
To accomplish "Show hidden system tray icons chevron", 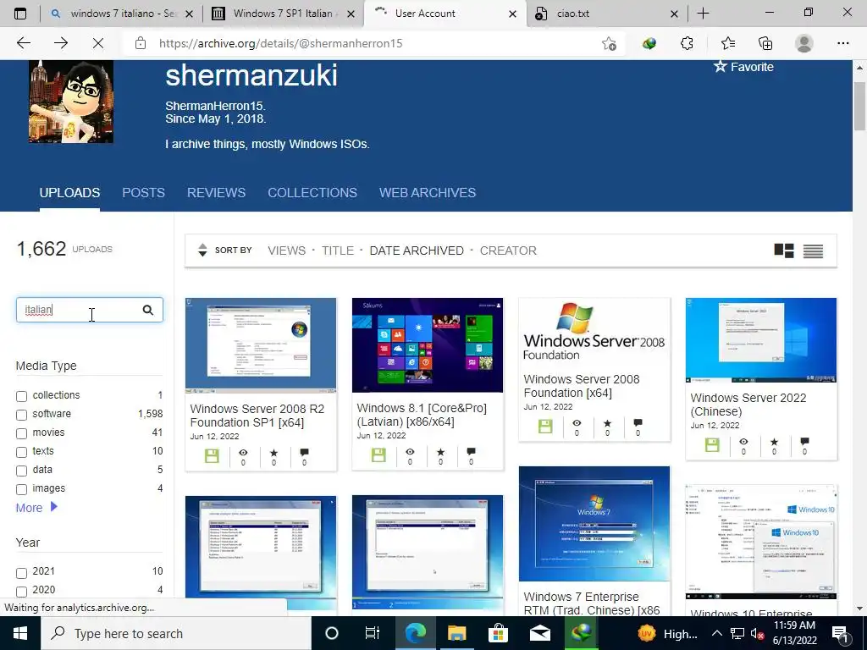I will [x=716, y=633].
